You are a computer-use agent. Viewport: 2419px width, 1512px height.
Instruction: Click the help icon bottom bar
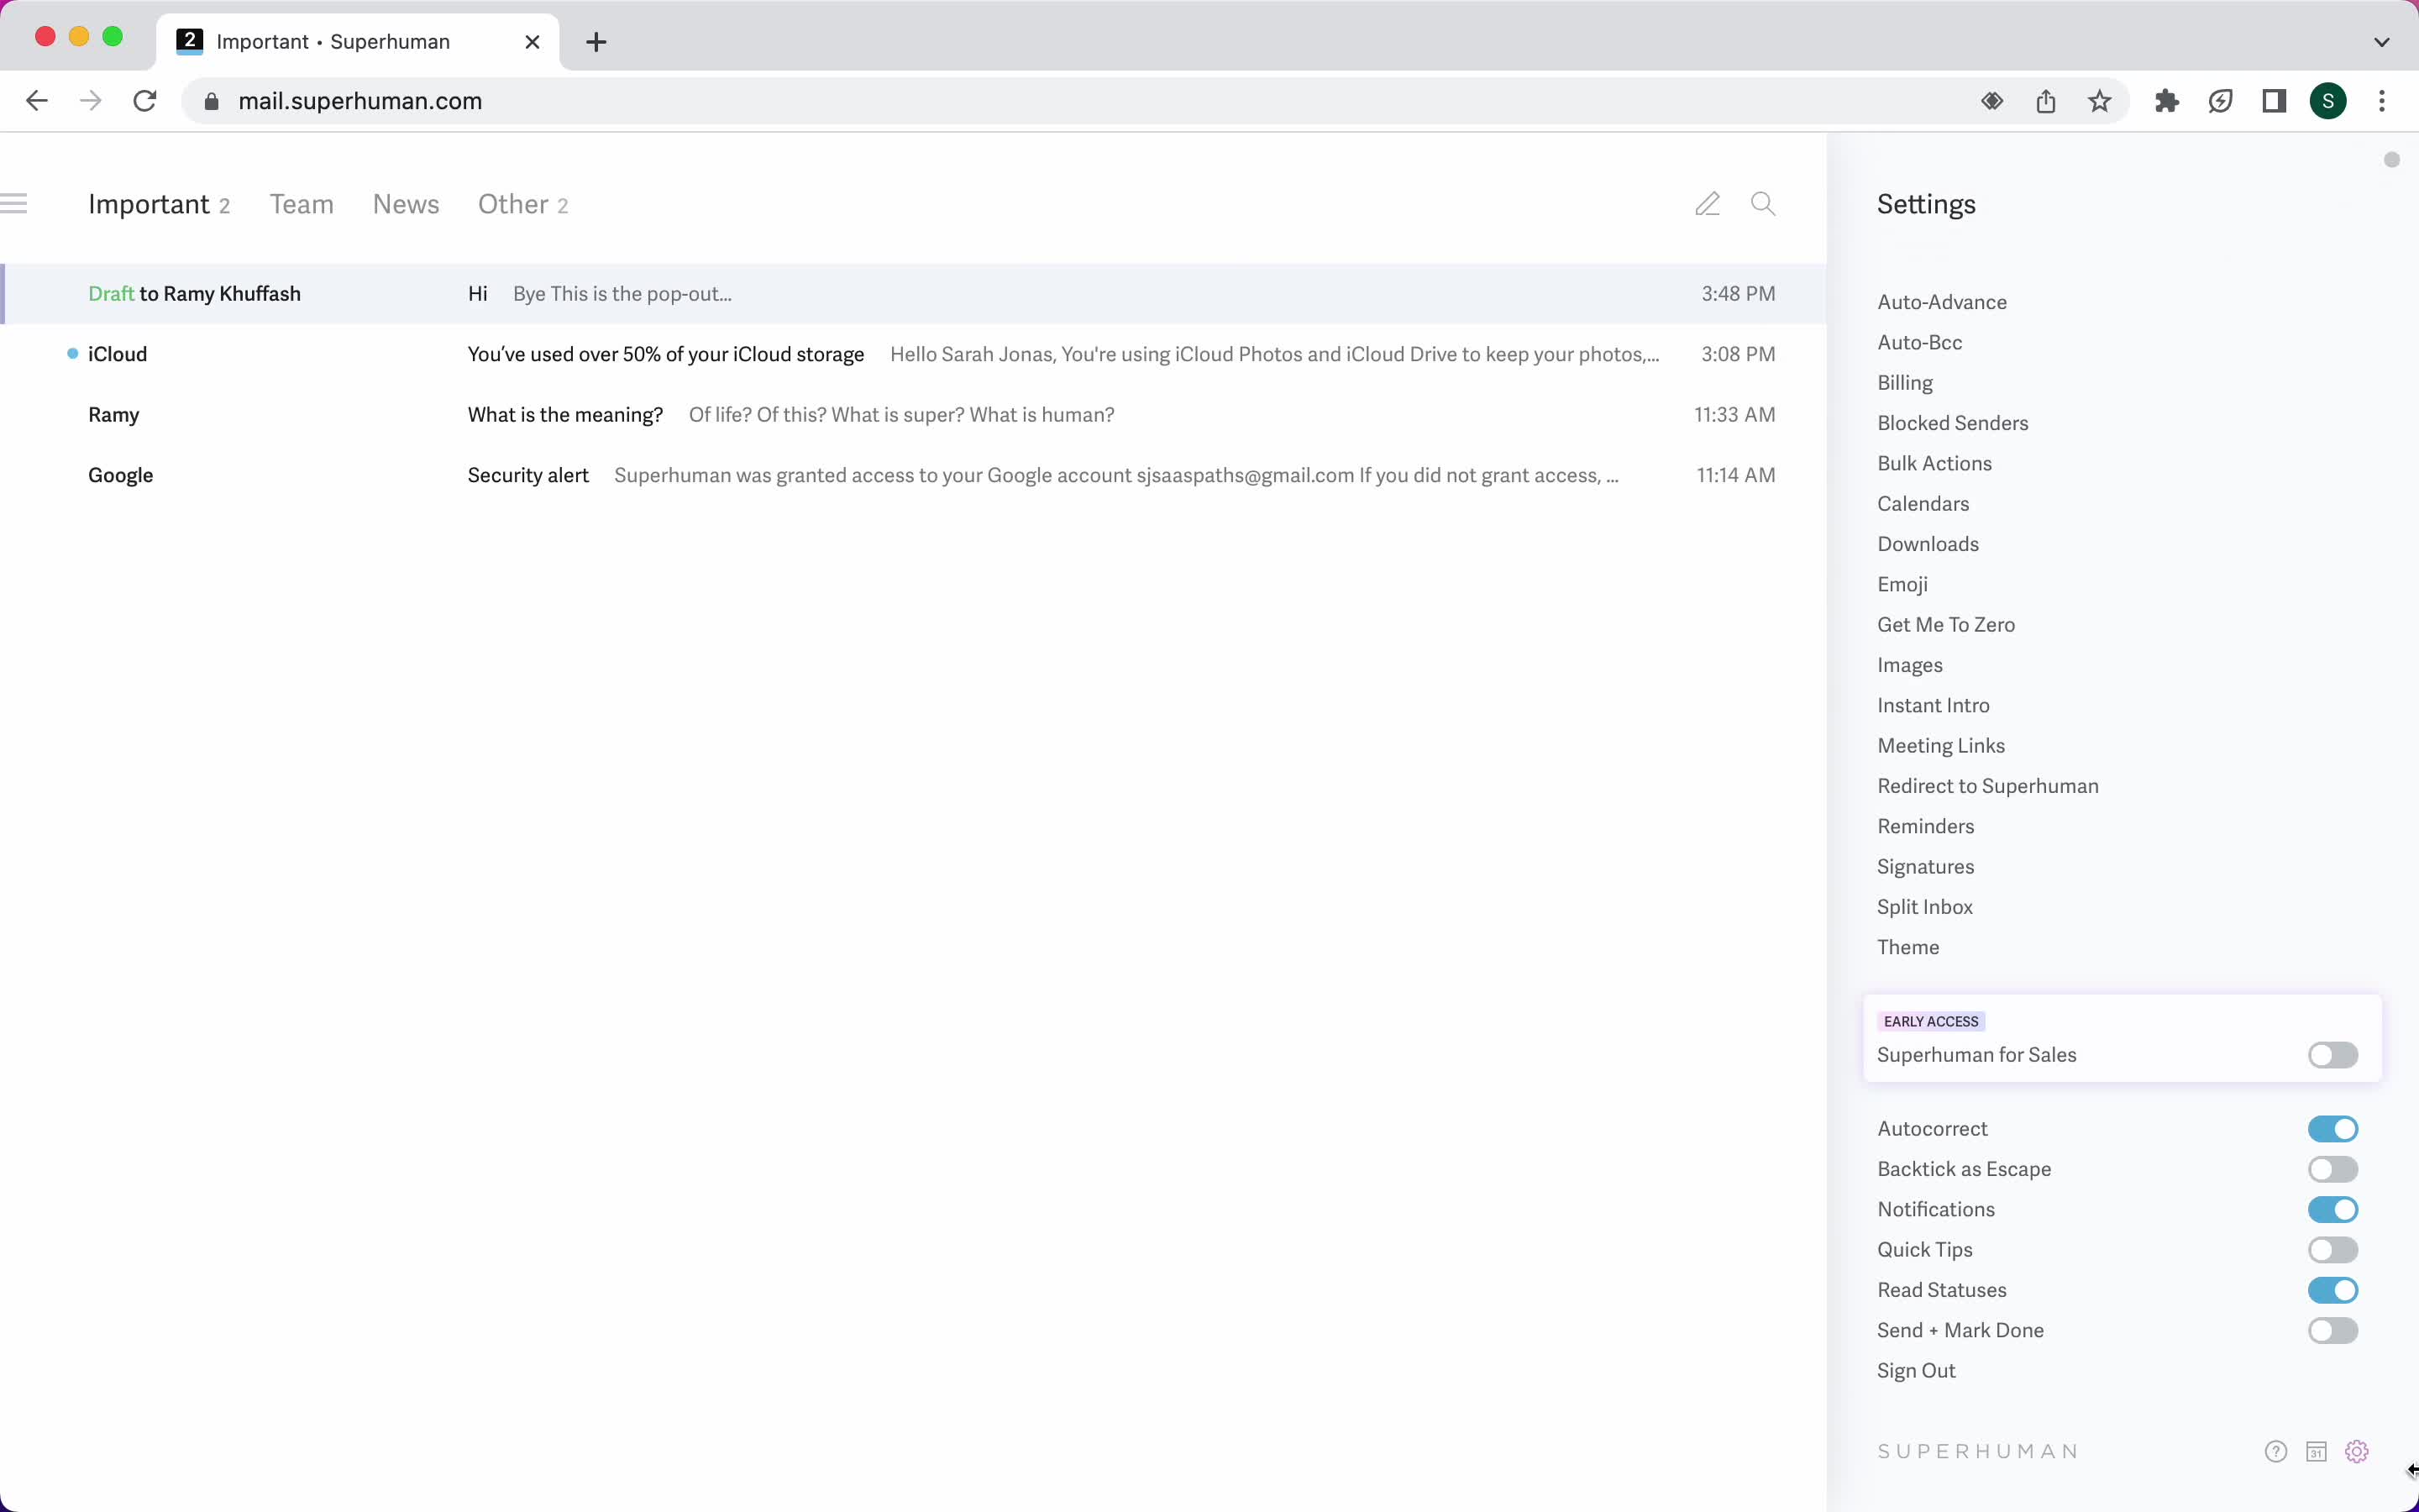coord(2276,1449)
